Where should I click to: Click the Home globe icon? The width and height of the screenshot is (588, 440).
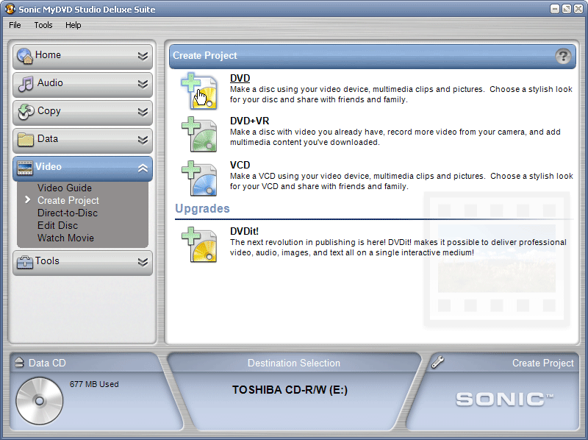point(25,56)
